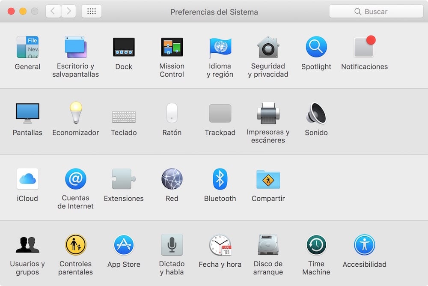This screenshot has width=428, height=286.
Task: Open iCloud preferences
Action: point(27,179)
